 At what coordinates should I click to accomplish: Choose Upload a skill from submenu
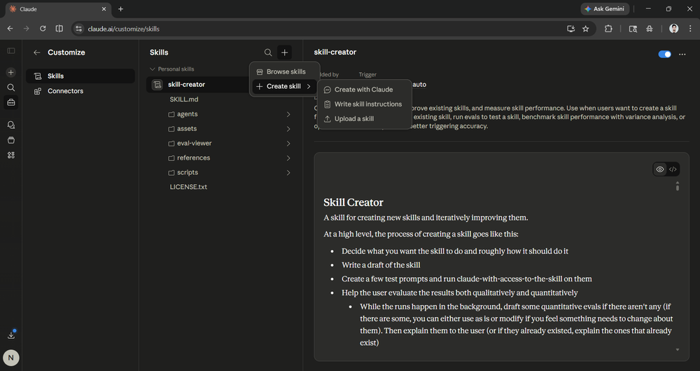pyautogui.click(x=353, y=119)
